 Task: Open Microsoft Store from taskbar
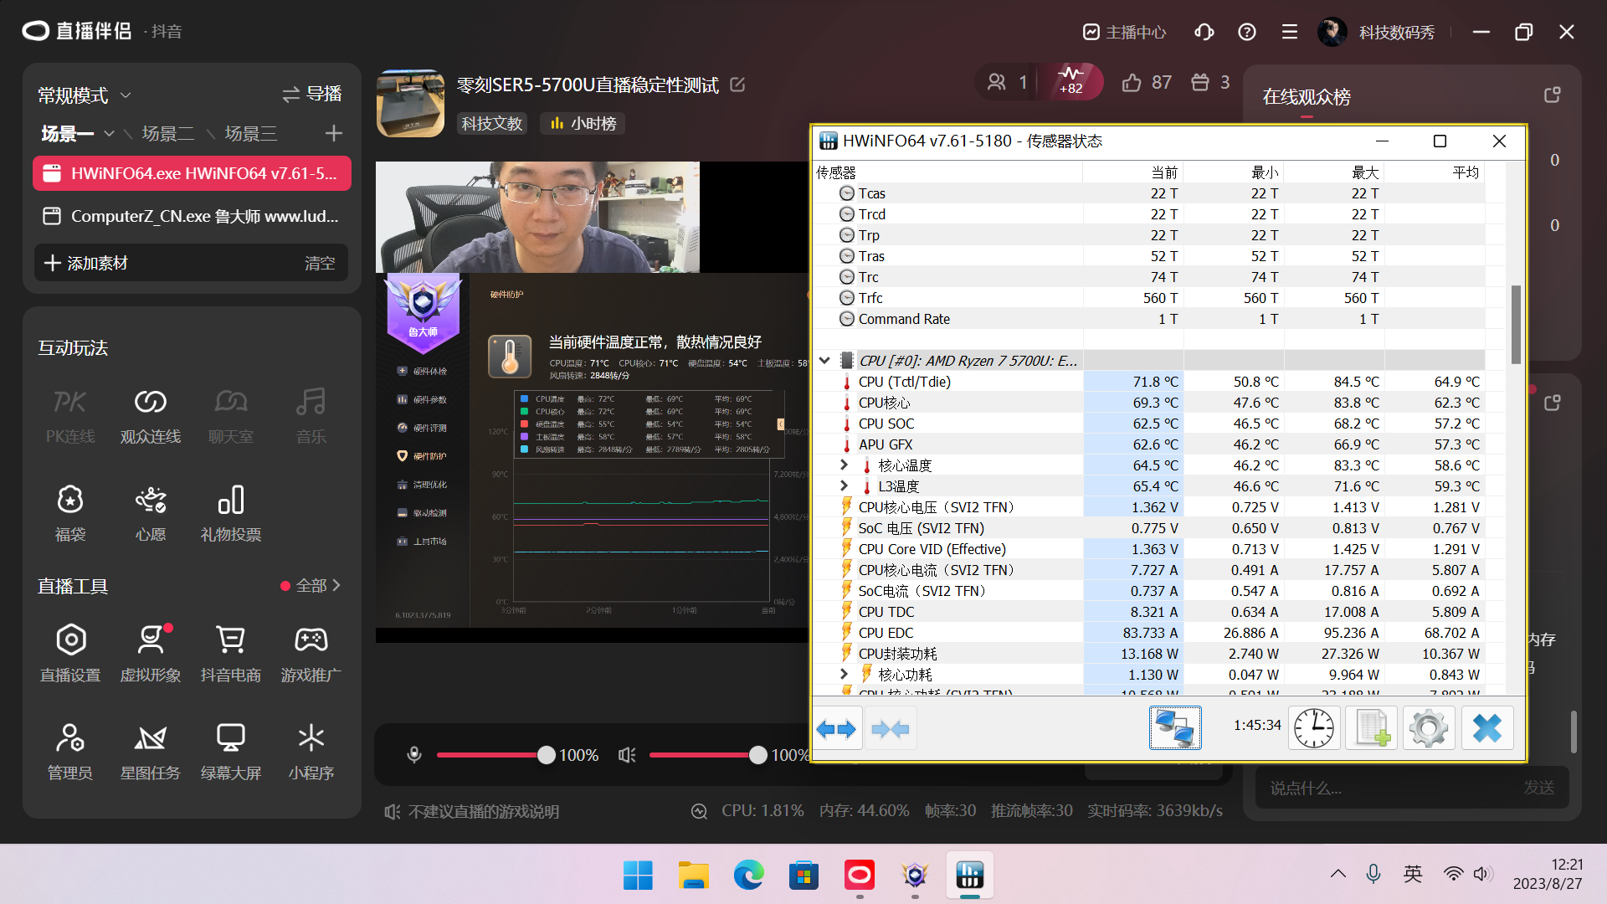pyautogui.click(x=803, y=876)
